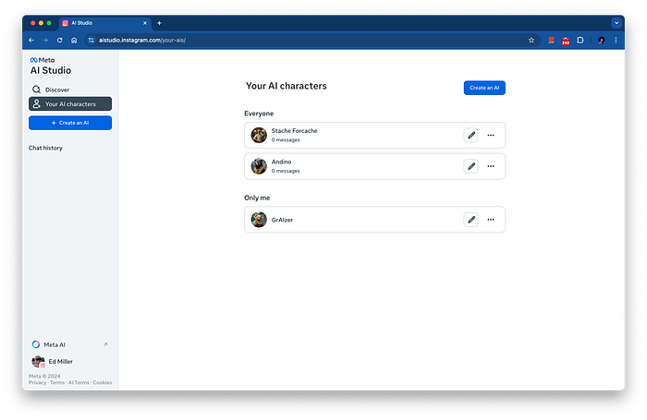
Task: Click the sidebar Create an AI button
Action: [x=70, y=123]
